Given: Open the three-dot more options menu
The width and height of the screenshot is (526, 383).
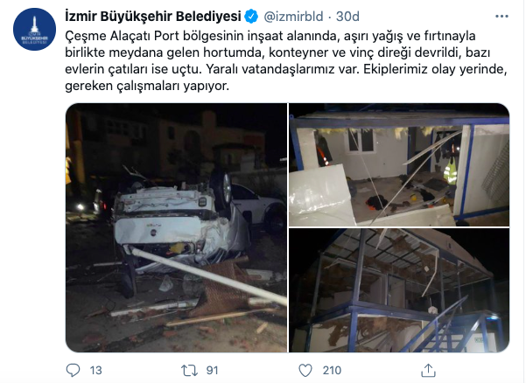Looking at the screenshot, I should coord(501,17).
